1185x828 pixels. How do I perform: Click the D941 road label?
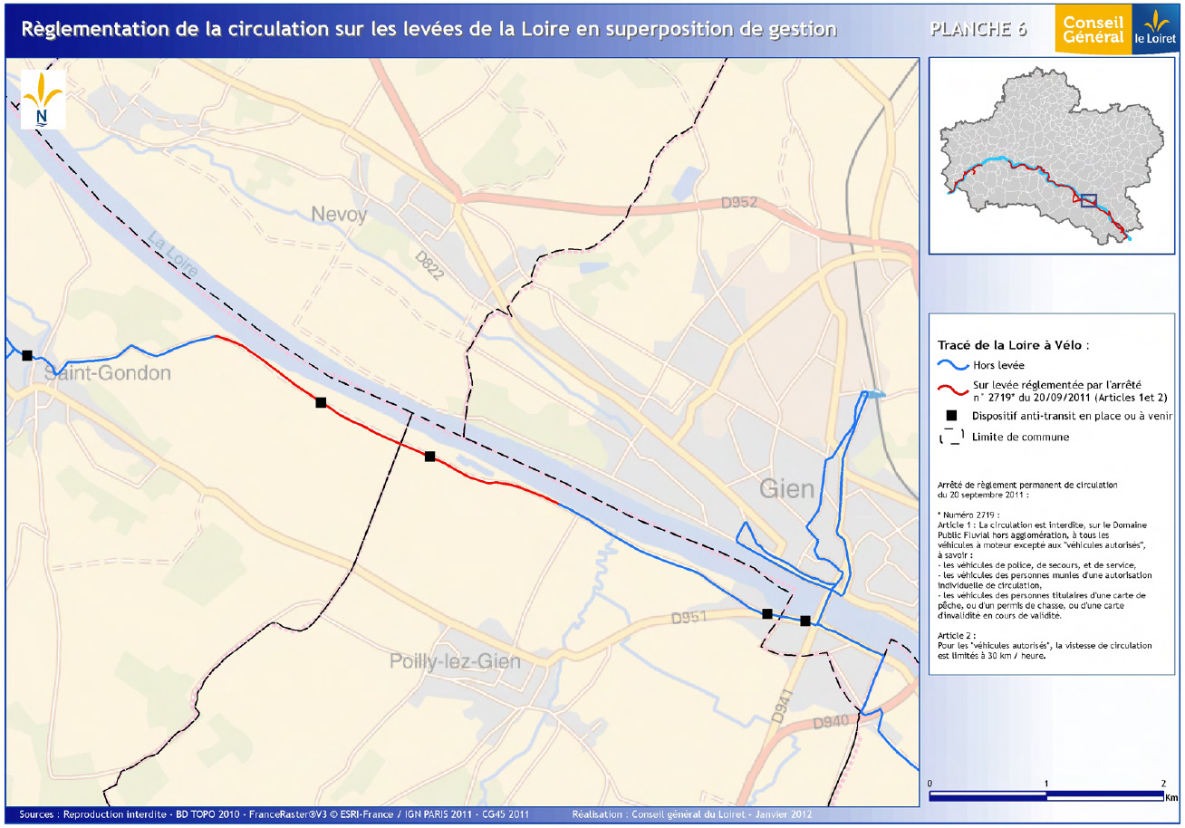click(781, 706)
